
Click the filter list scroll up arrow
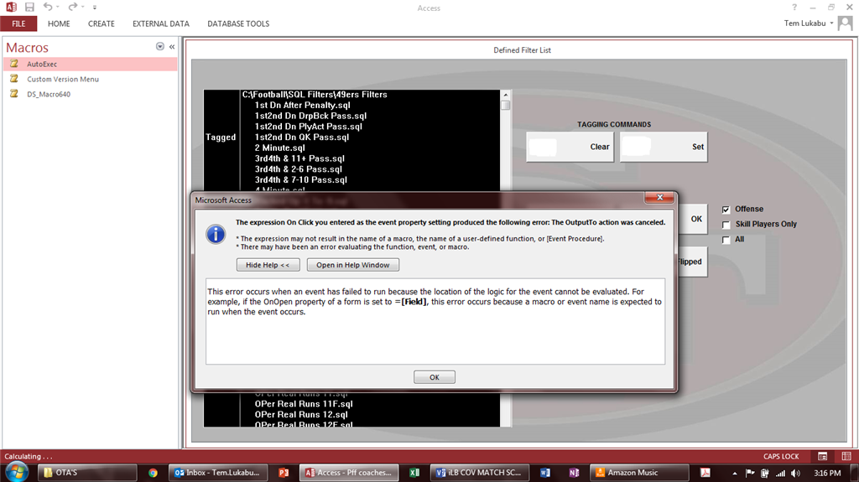pos(506,95)
